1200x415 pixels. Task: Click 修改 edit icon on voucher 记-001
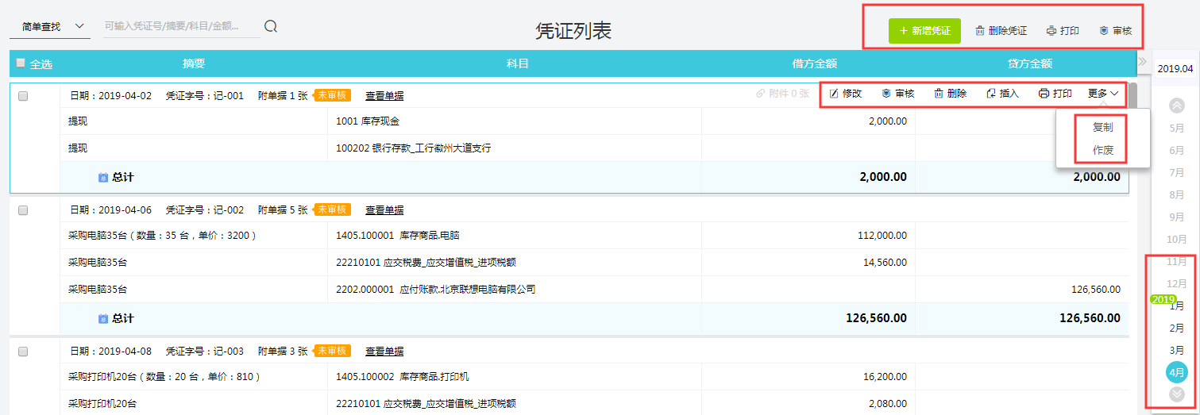(x=834, y=94)
